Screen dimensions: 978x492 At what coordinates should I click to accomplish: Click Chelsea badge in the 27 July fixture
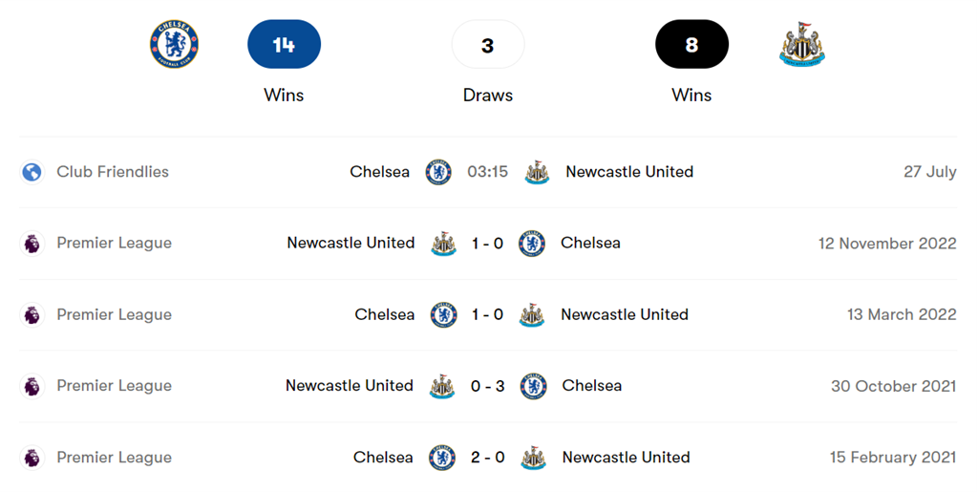coord(438,172)
